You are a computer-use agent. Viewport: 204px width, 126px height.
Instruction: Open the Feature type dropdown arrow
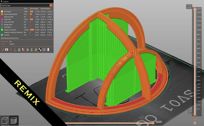click(x=51, y=5)
